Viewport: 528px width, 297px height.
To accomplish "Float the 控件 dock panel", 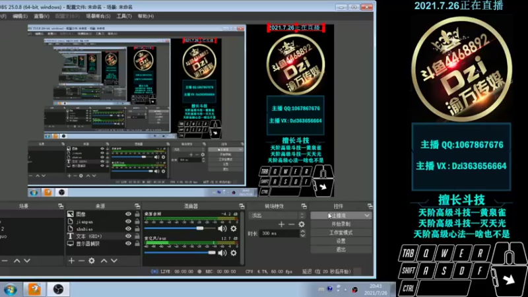I will pyautogui.click(x=370, y=206).
